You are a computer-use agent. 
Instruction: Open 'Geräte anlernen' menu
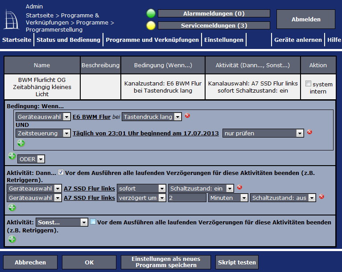coord(298,40)
